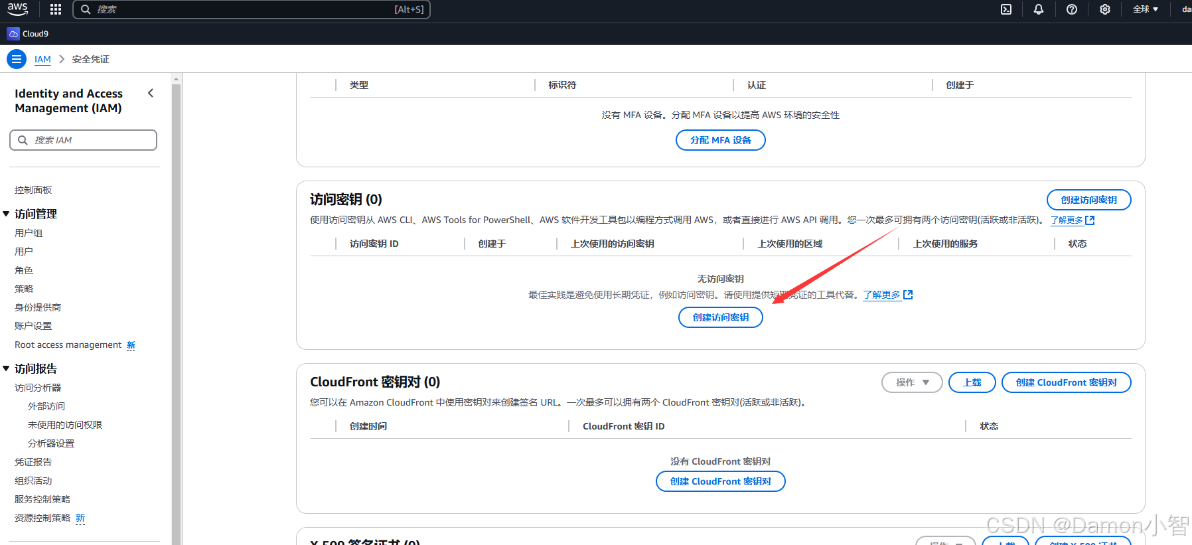Click the 分配 MFA 设备 button
Image resolution: width=1192 pixels, height=545 pixels.
pos(721,140)
